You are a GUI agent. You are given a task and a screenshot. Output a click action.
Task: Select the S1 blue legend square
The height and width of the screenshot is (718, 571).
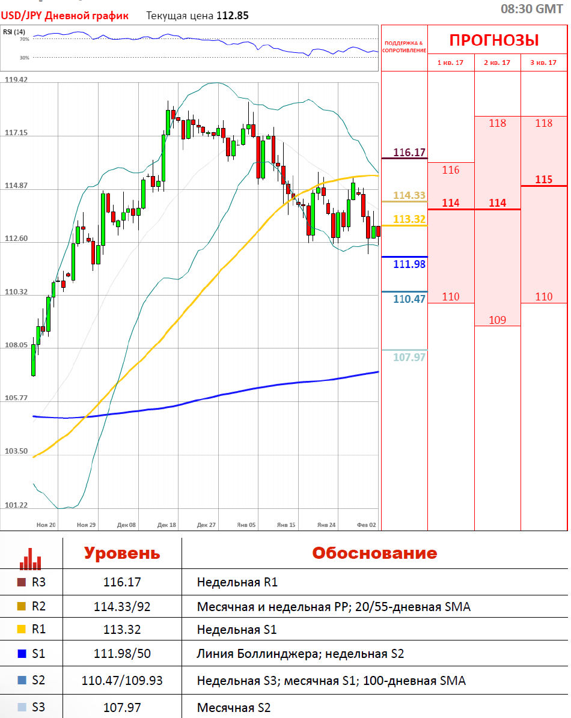(x=22, y=653)
